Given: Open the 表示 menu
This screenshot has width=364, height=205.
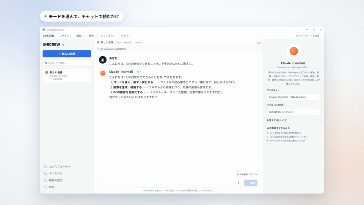Looking at the screenshot, I should click(x=92, y=36).
